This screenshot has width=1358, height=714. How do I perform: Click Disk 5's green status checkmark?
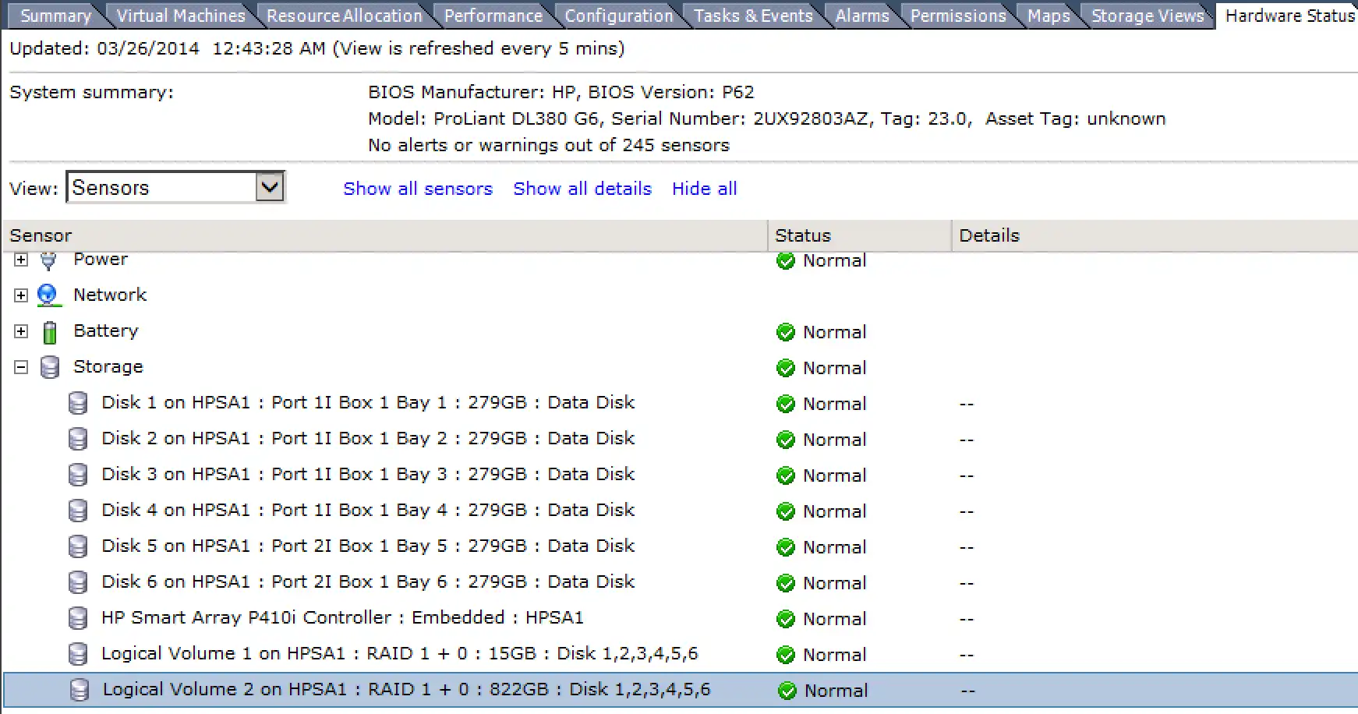pyautogui.click(x=786, y=547)
